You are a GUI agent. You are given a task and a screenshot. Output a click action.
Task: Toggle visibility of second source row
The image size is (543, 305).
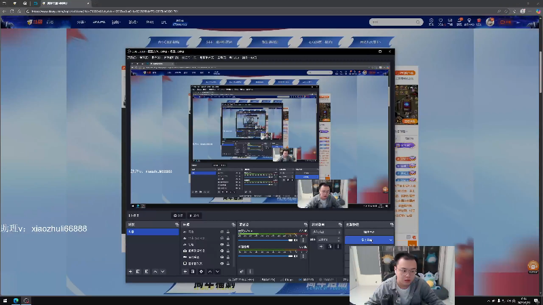(222, 239)
